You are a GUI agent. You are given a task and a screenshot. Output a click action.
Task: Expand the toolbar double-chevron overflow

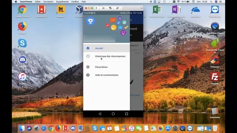(141, 8)
